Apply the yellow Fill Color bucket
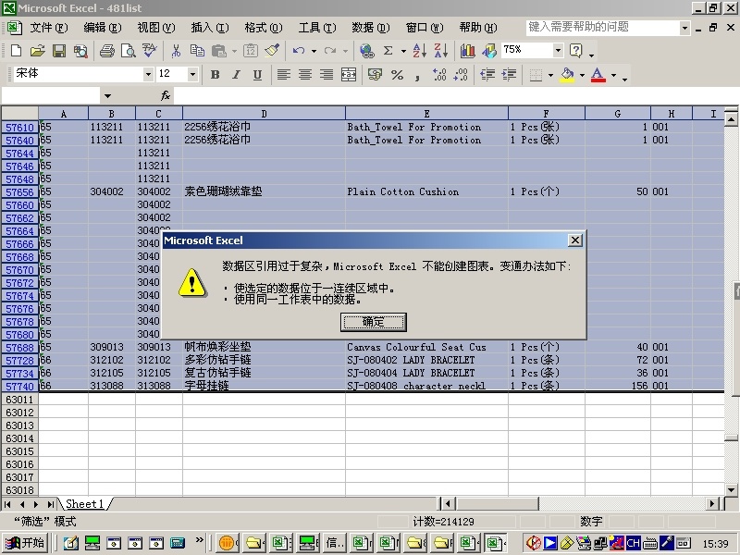The width and height of the screenshot is (740, 555). coord(568,75)
